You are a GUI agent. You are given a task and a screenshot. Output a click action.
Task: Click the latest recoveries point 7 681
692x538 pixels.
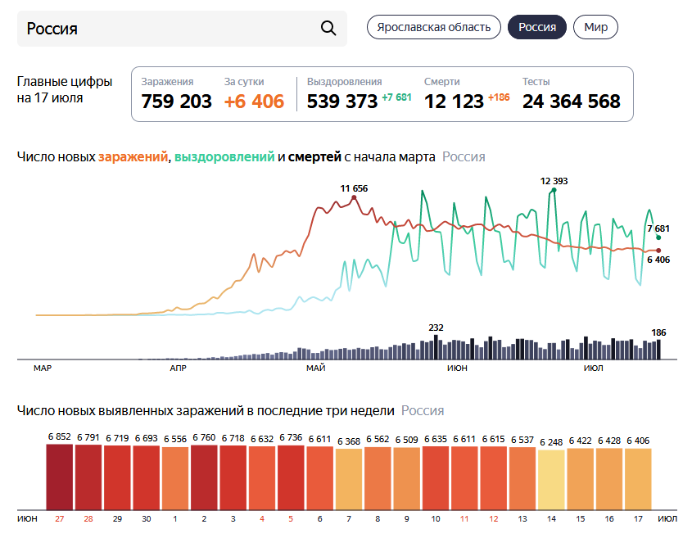tap(658, 237)
